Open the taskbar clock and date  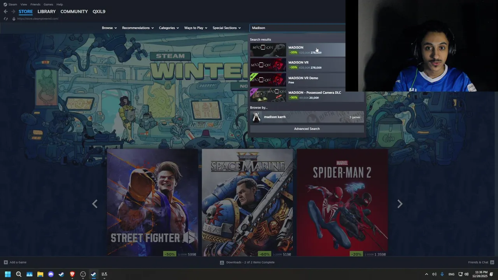480,274
